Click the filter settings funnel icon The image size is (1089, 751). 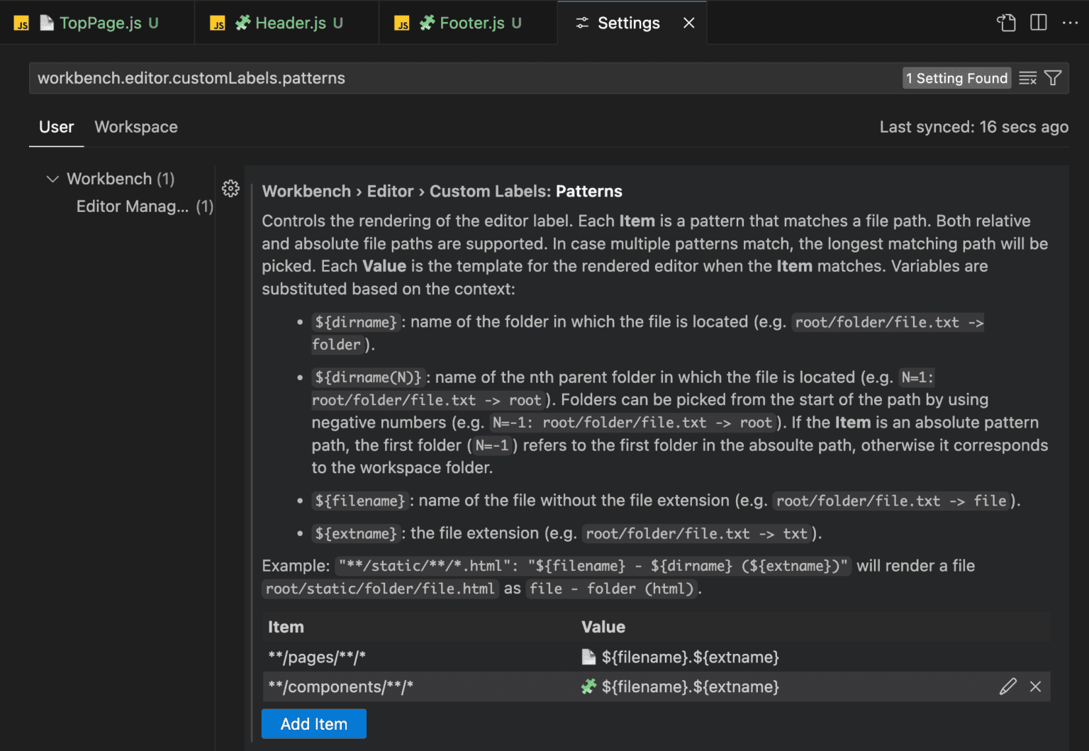pos(1053,78)
